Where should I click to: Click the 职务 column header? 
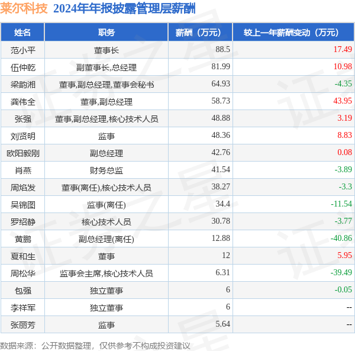pyautogui.click(x=106, y=33)
